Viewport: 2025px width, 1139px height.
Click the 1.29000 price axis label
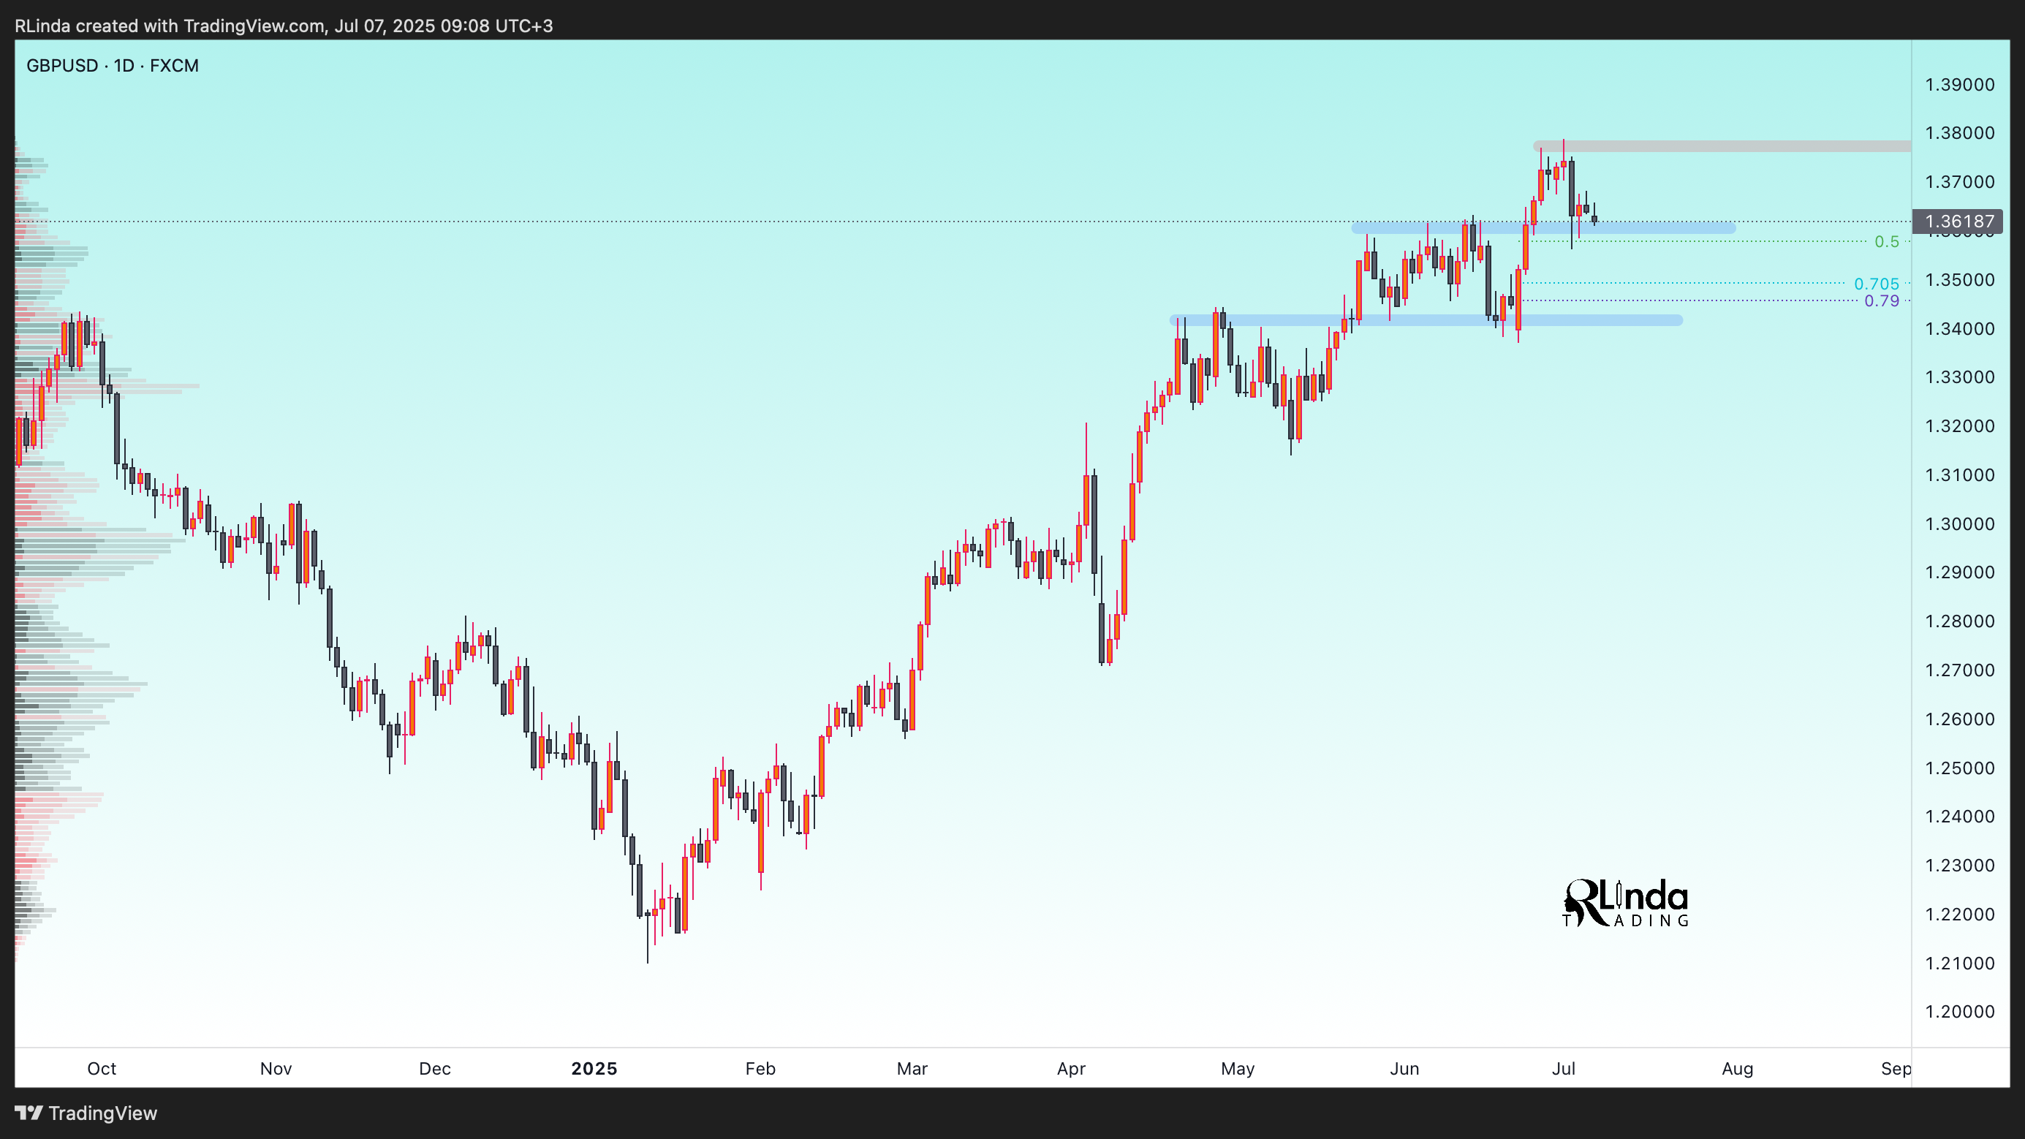(1959, 572)
